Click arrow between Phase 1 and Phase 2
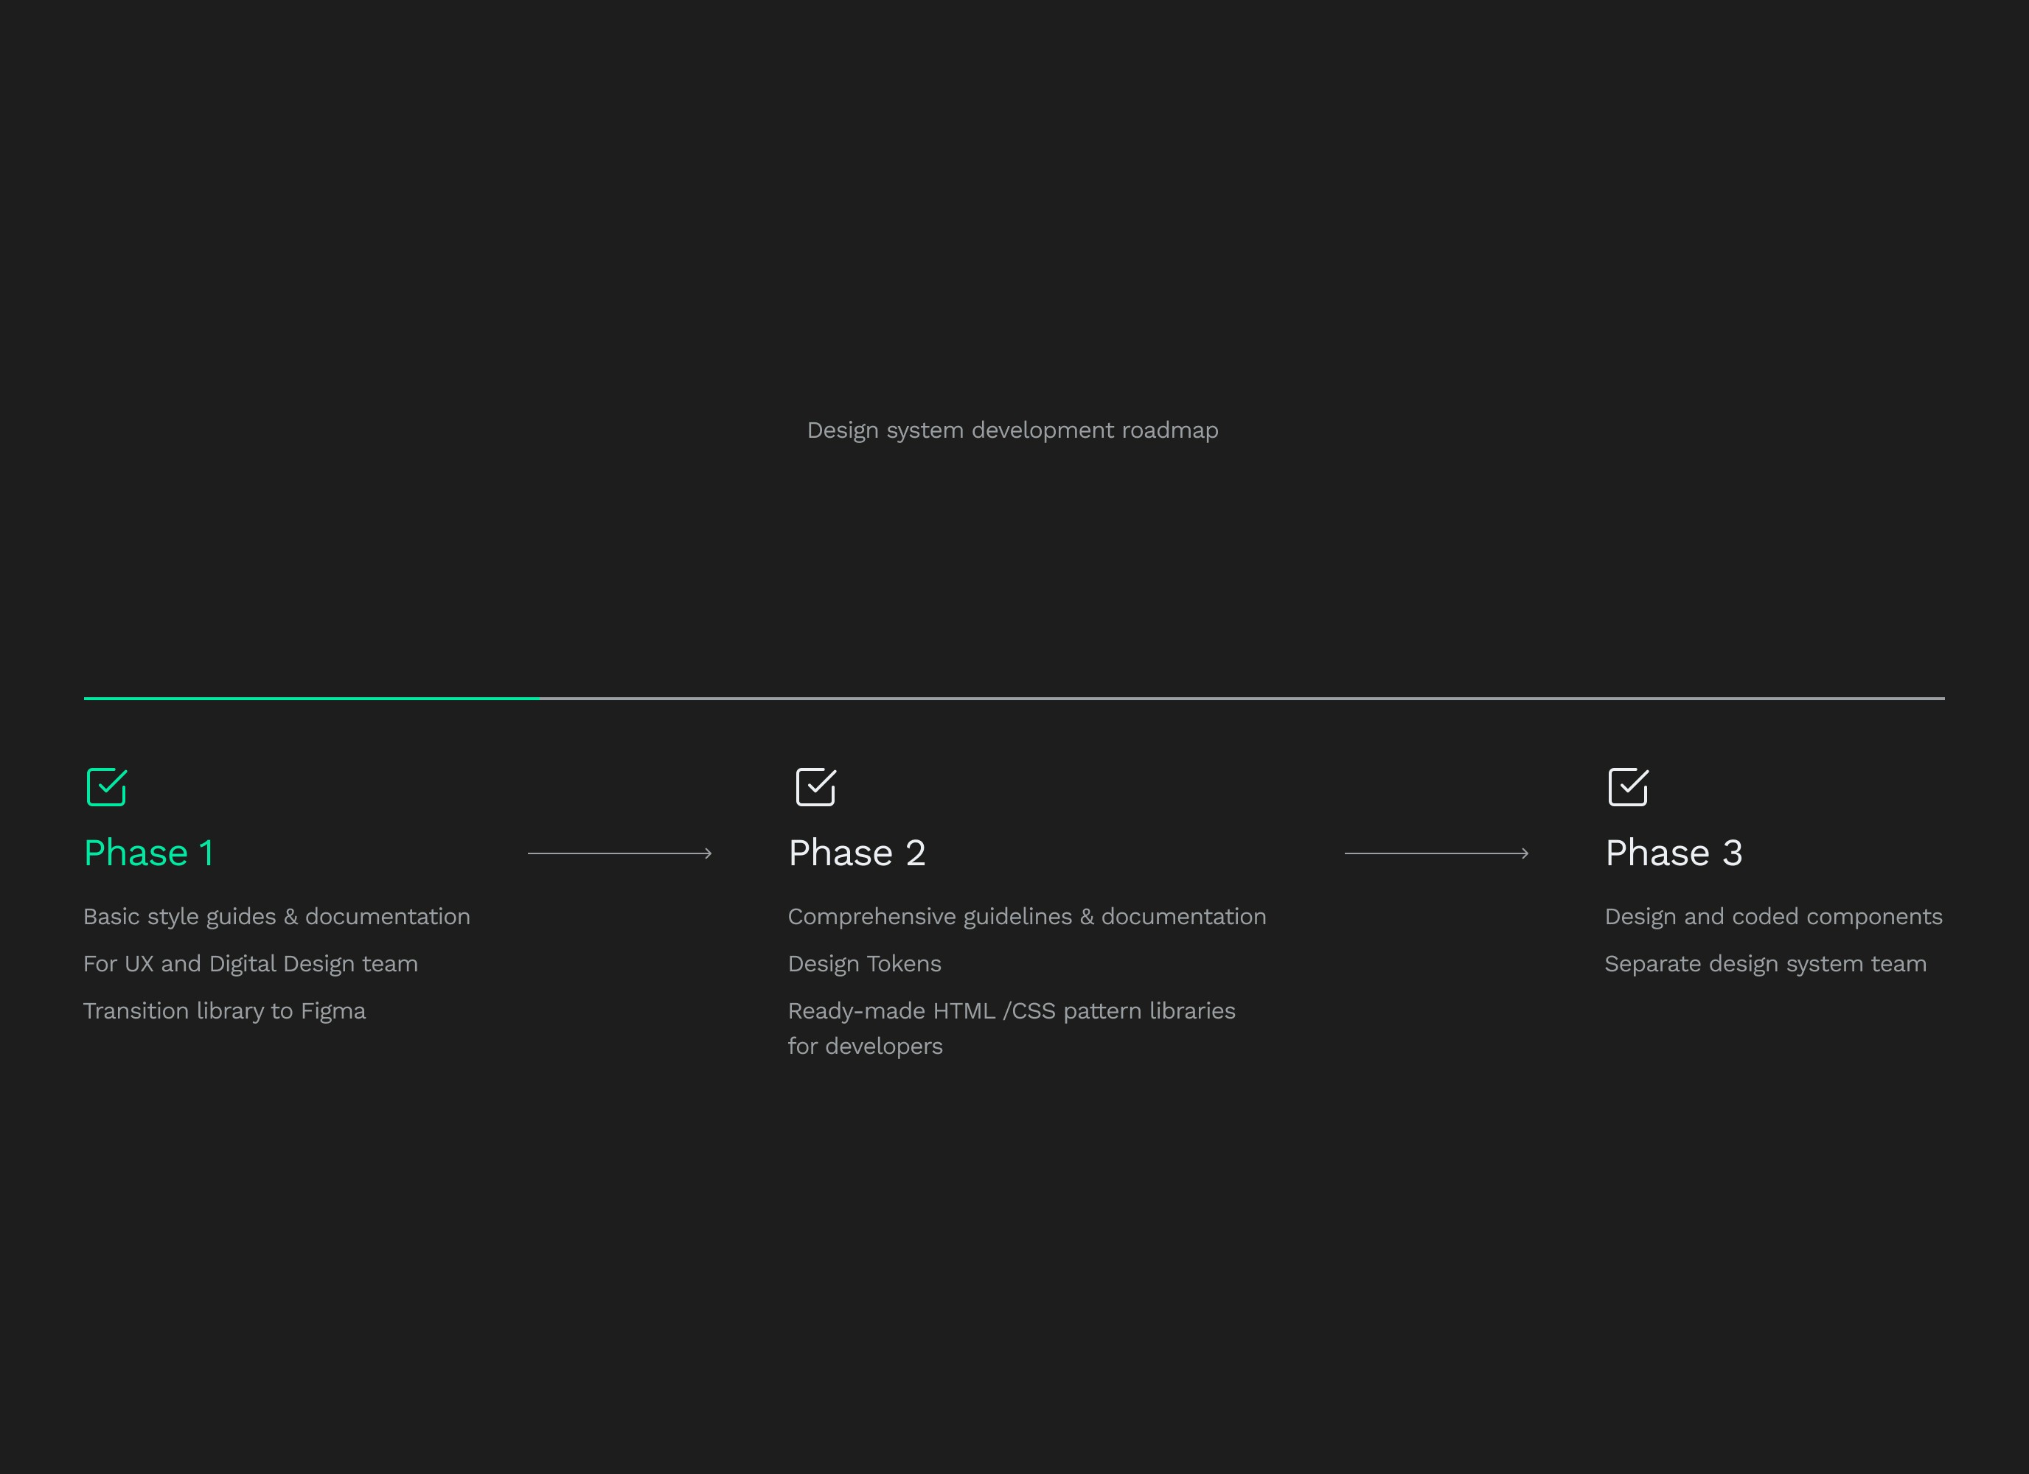The height and width of the screenshot is (1474, 2029). click(x=620, y=853)
